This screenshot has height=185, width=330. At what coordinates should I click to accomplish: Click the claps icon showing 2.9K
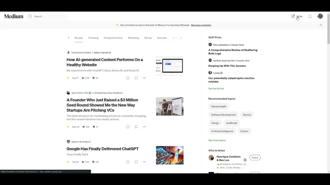coord(83,78)
